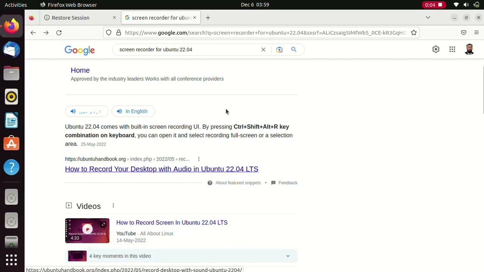This screenshot has height=272, width=484.
Task: Click the upload date 14-May-2022
Action: (131, 240)
